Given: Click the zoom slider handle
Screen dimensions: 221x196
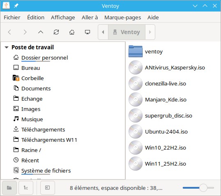Looking at the screenshot, I should 203,188.
